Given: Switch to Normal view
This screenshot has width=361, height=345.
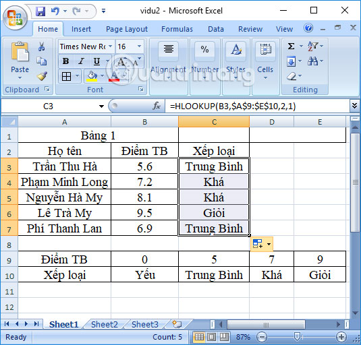Looking at the screenshot, I should [x=199, y=337].
